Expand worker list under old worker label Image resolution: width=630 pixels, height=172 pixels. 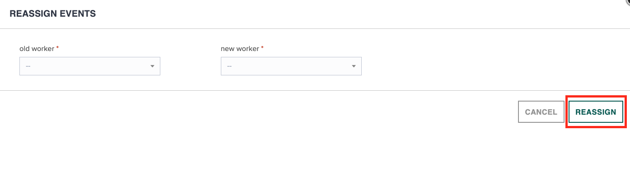(90, 66)
